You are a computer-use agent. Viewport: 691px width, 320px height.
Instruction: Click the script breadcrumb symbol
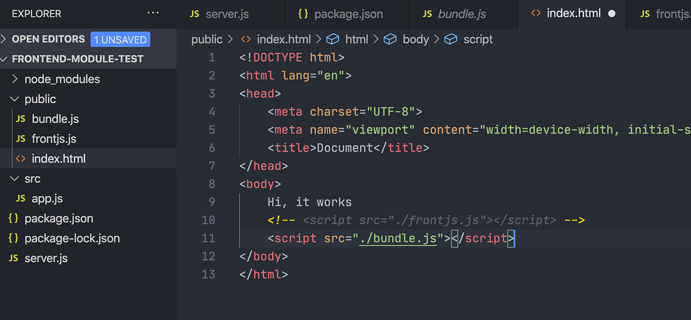tap(478, 39)
